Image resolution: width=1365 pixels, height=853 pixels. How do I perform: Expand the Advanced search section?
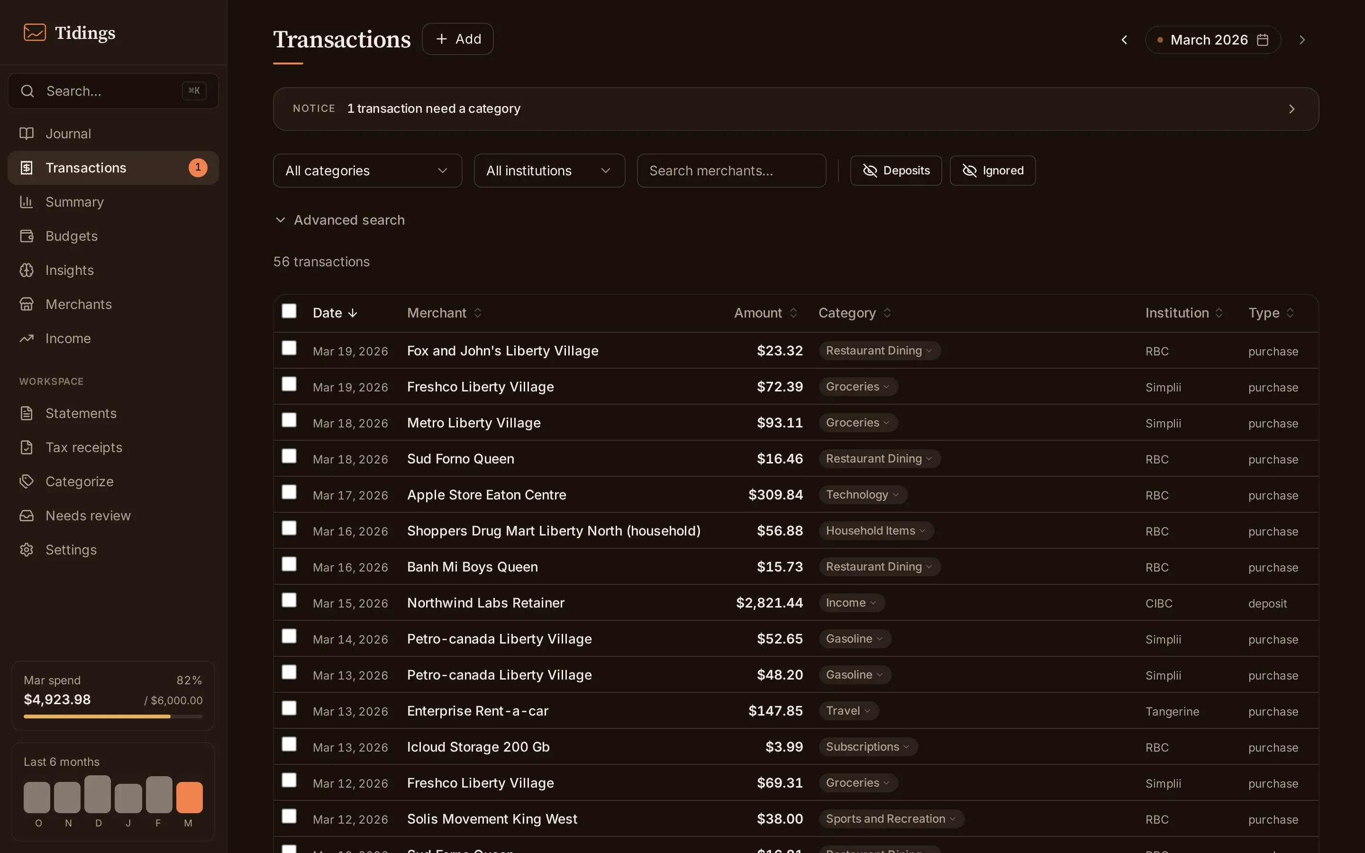tap(339, 220)
